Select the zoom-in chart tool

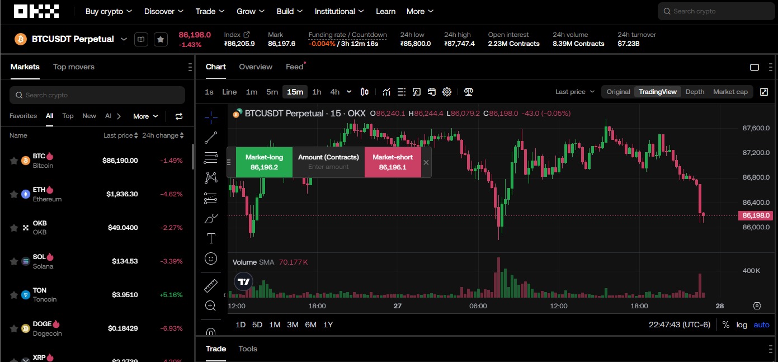pos(211,305)
